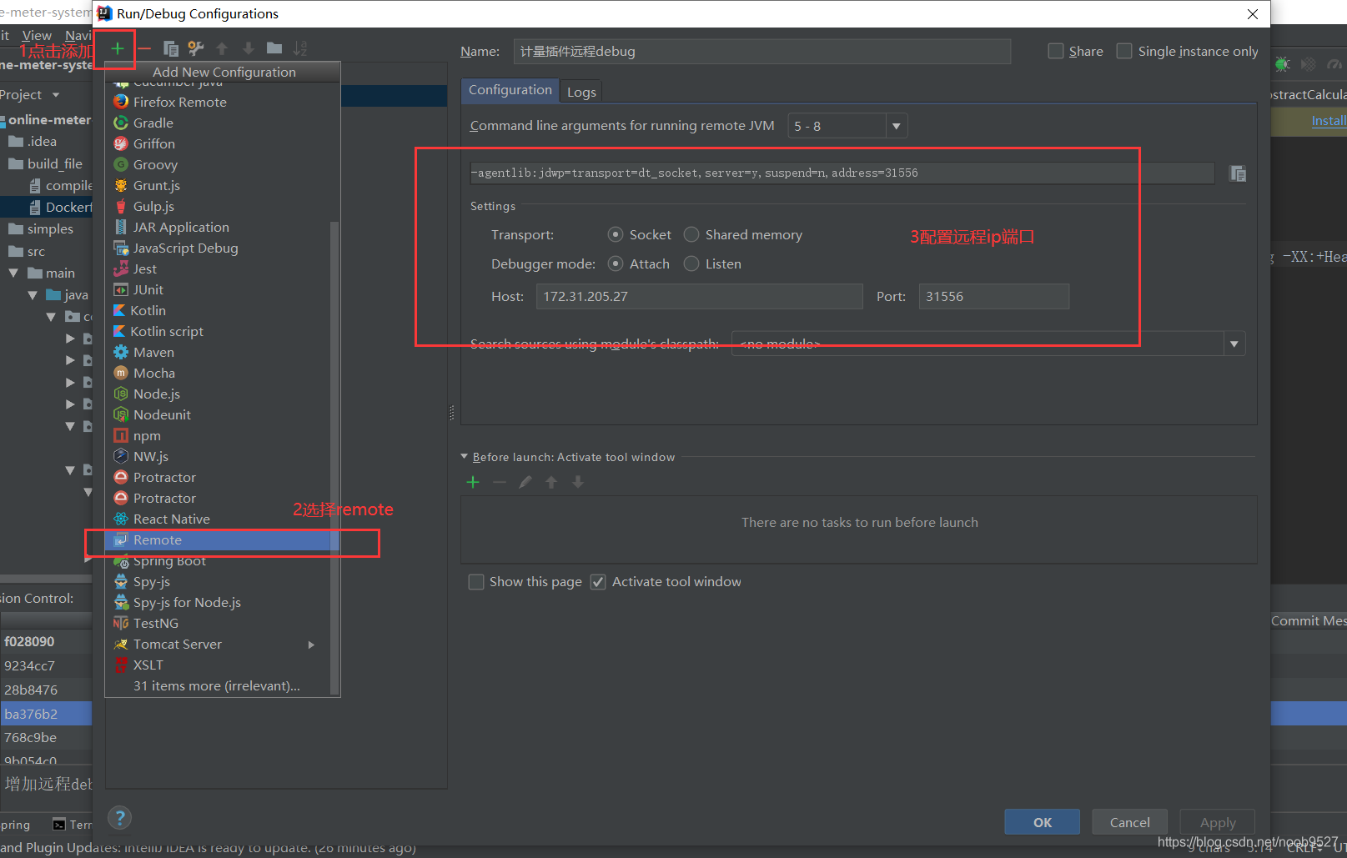
Task: Click the sort configurations icon
Action: click(300, 48)
